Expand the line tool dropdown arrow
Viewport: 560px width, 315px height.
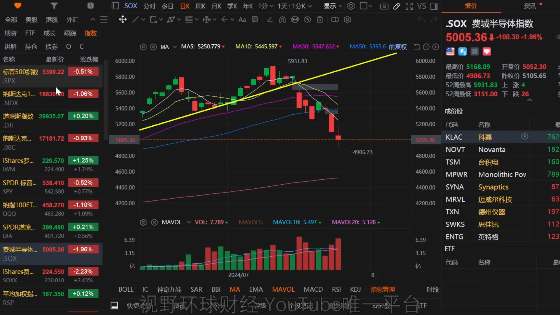(x=143, y=20)
